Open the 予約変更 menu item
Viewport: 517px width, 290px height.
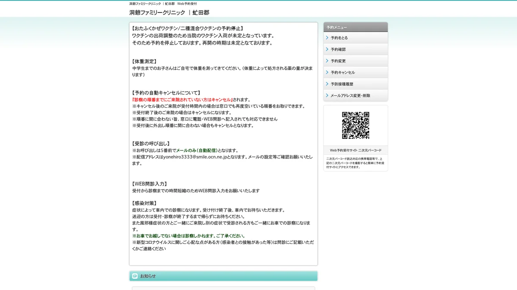(x=355, y=61)
